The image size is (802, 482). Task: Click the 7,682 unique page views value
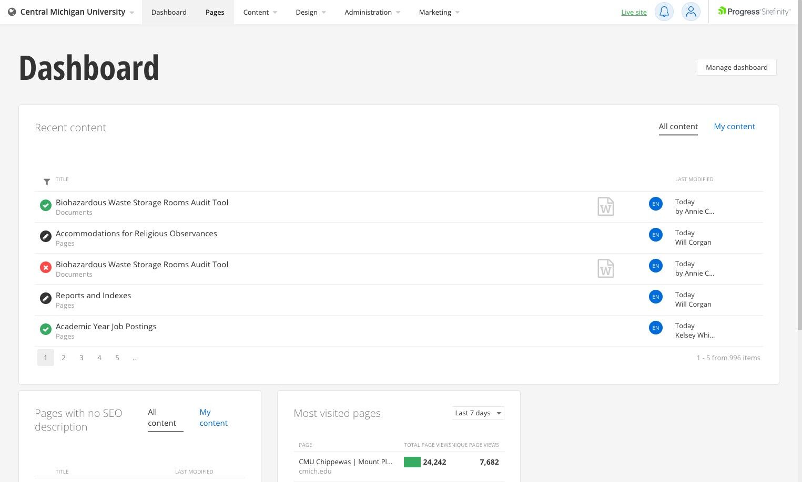[x=489, y=462]
